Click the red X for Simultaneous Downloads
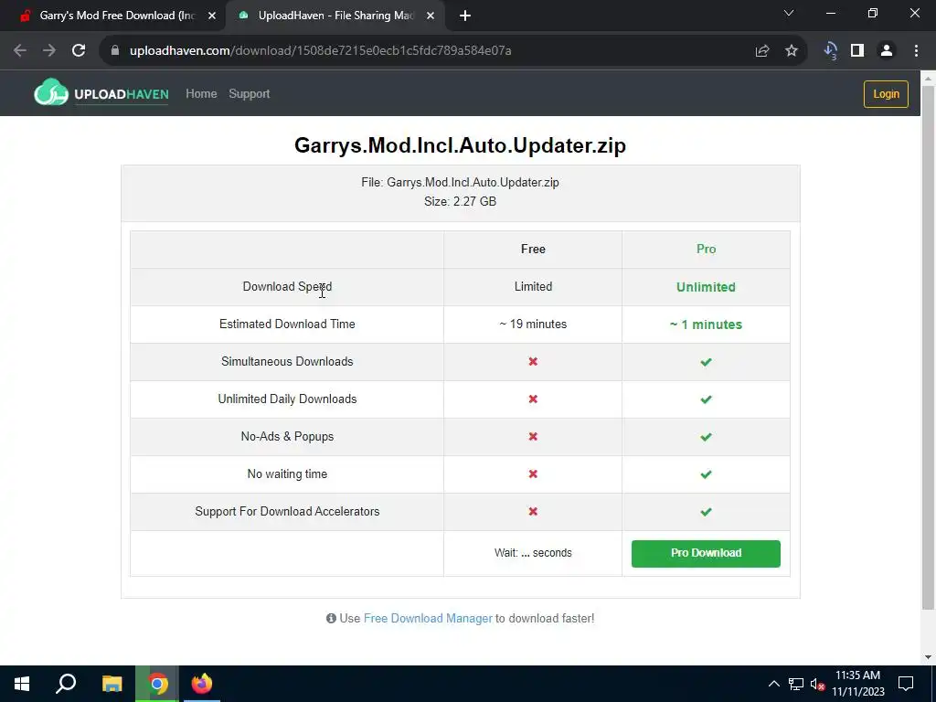 pyautogui.click(x=533, y=362)
